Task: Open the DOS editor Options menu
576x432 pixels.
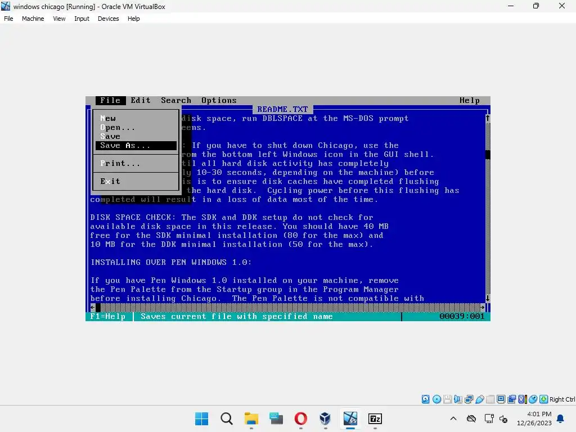Action: 219,100
